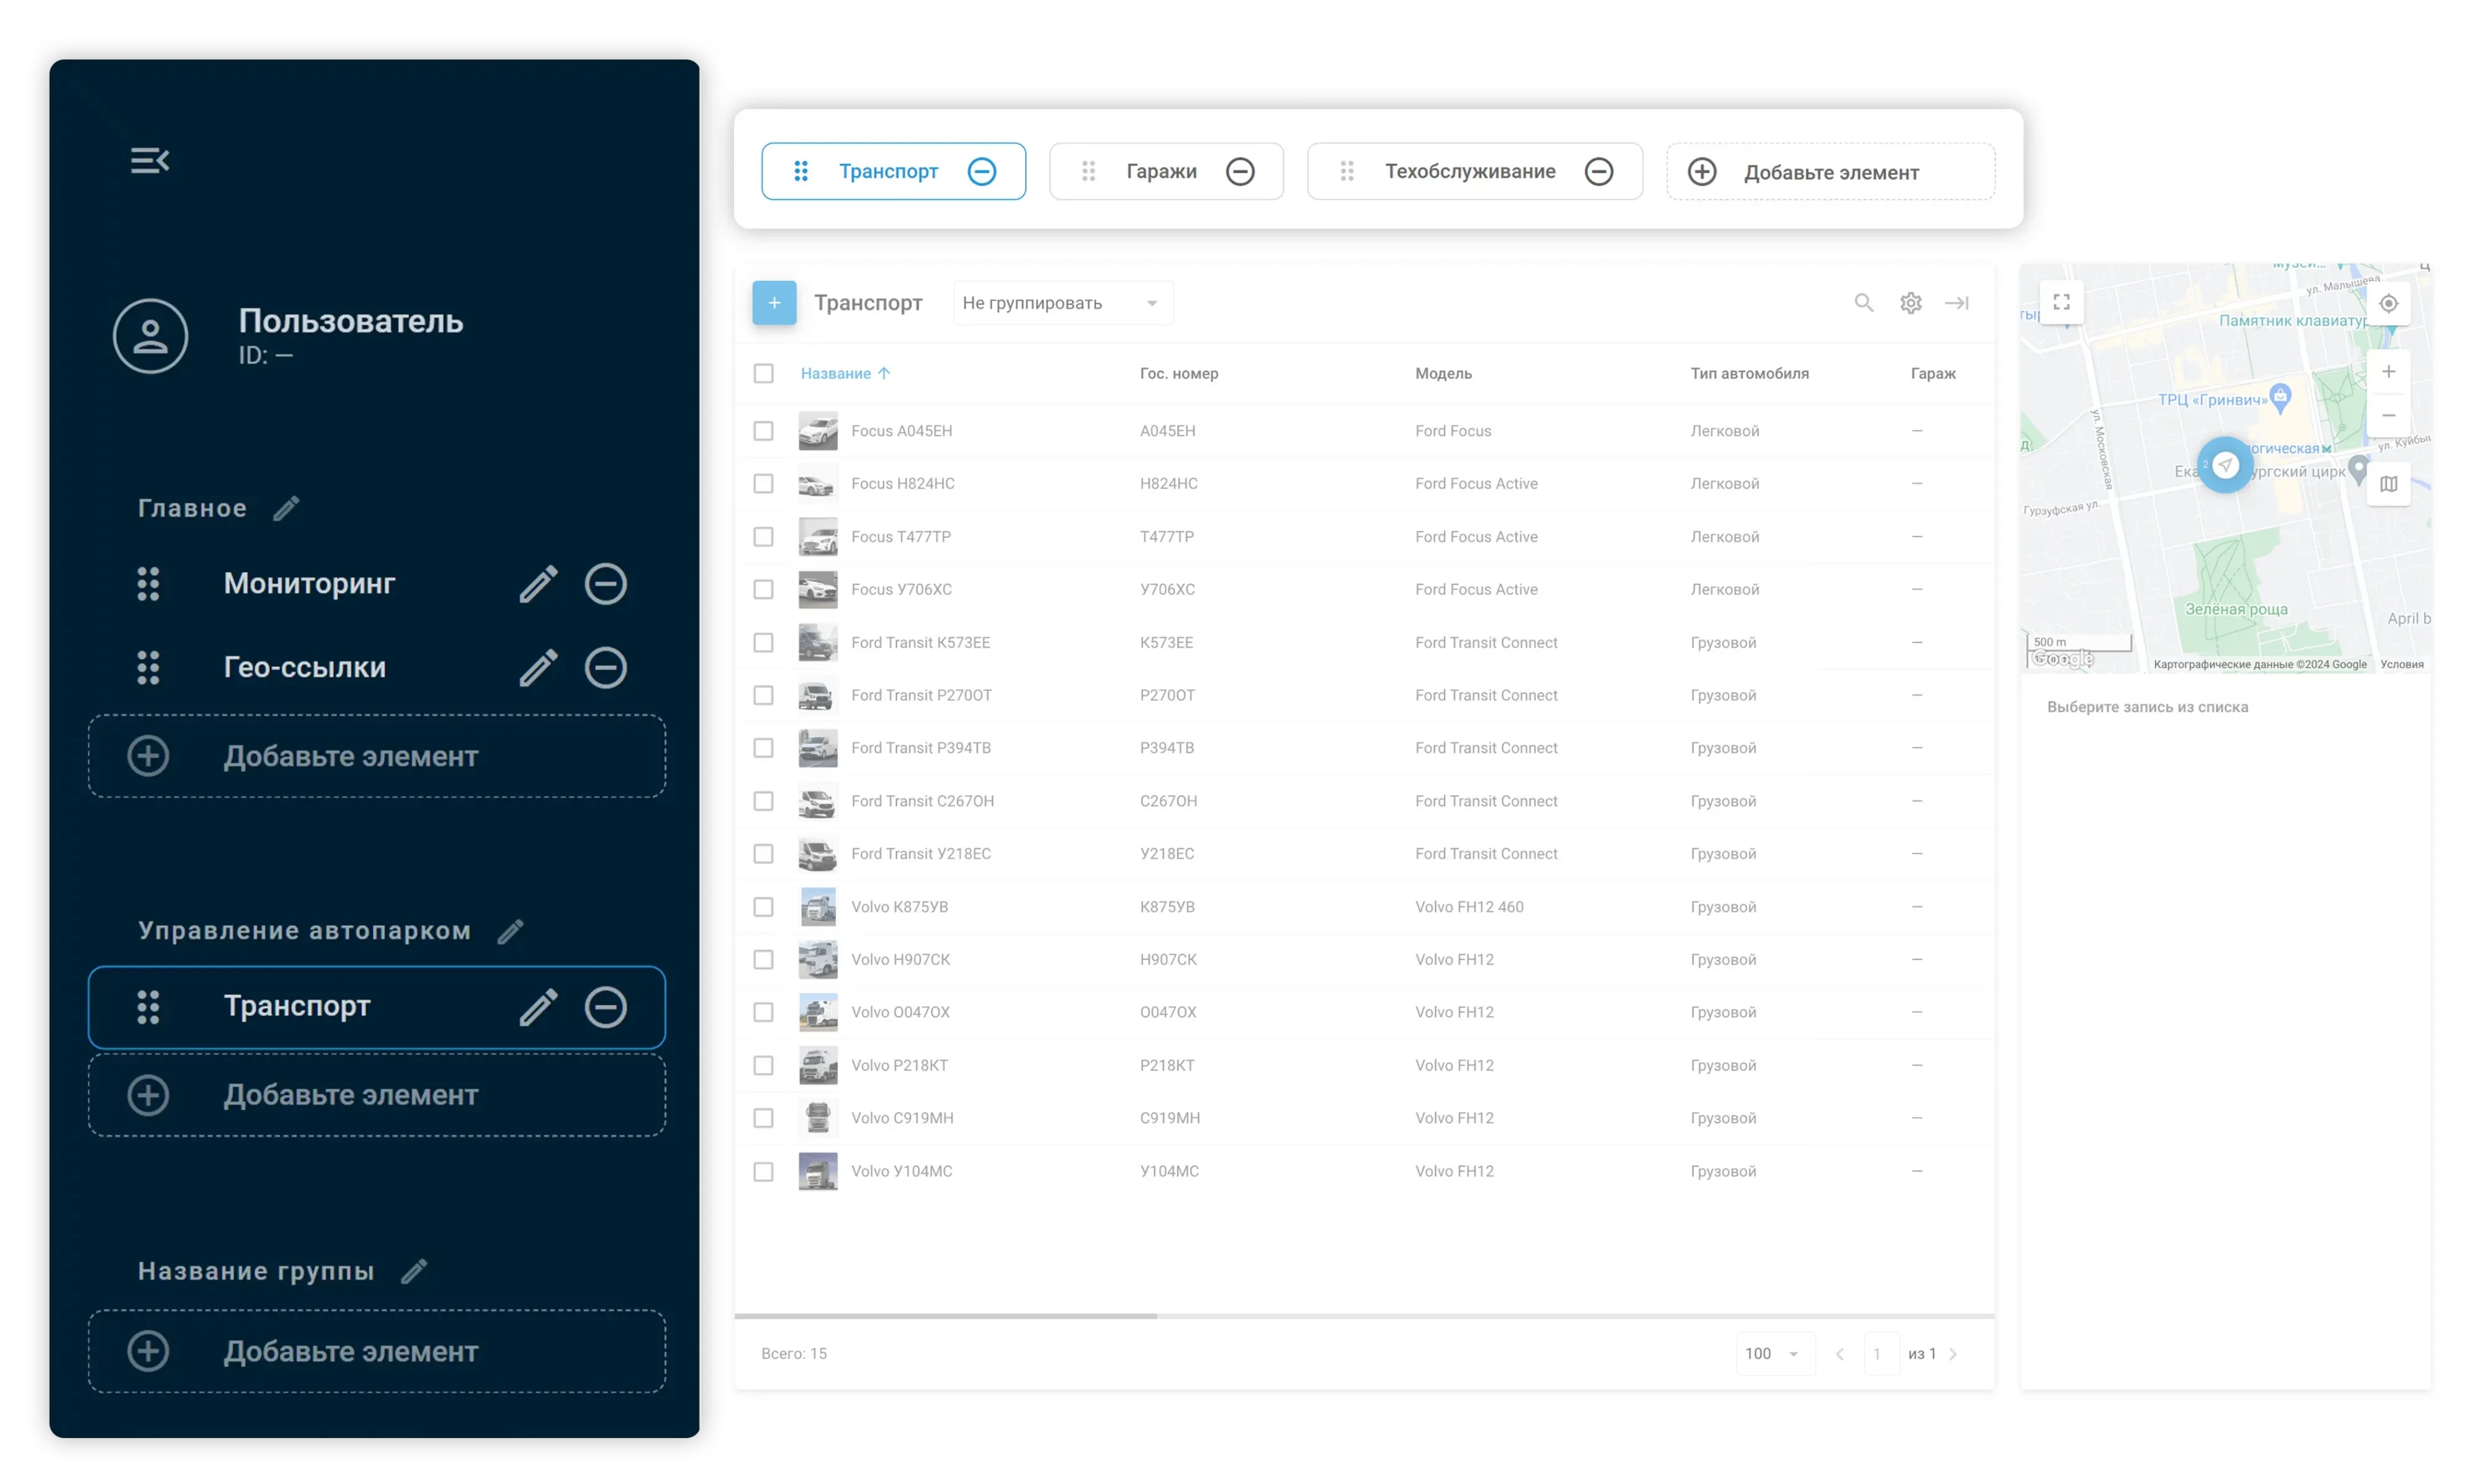
Task: Check the Focus Т477ТР row
Action: click(764, 537)
